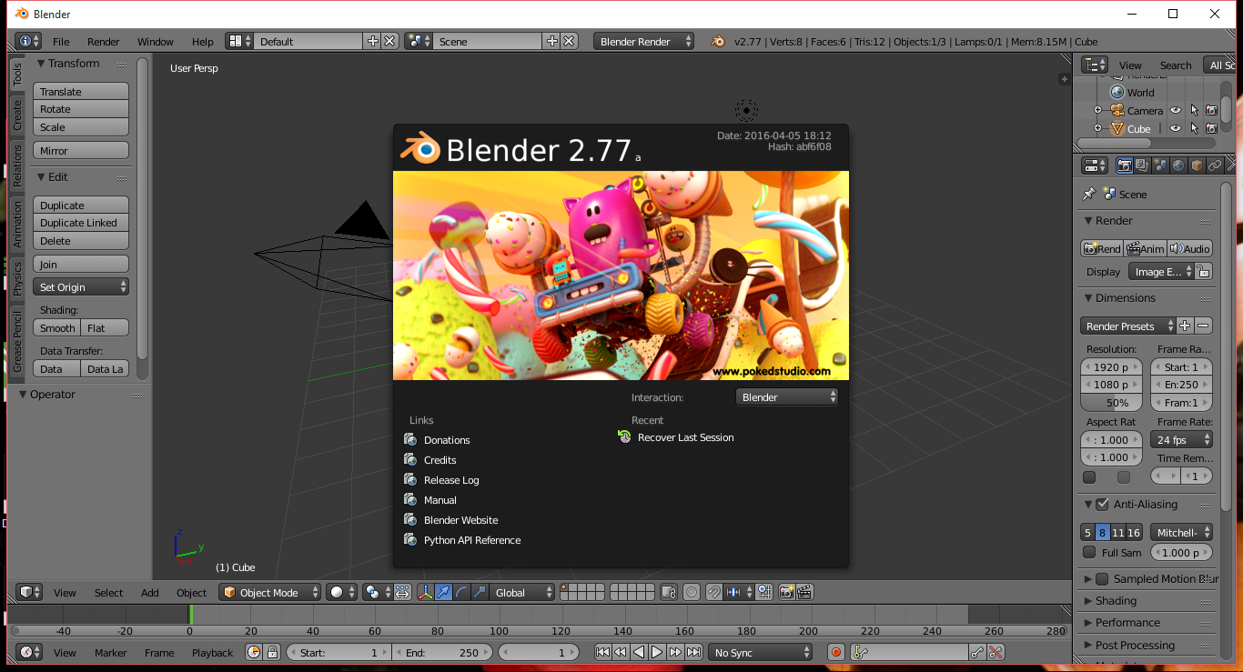Open the Render properties tab with camera icon
The height and width of the screenshot is (672, 1243).
click(1125, 165)
